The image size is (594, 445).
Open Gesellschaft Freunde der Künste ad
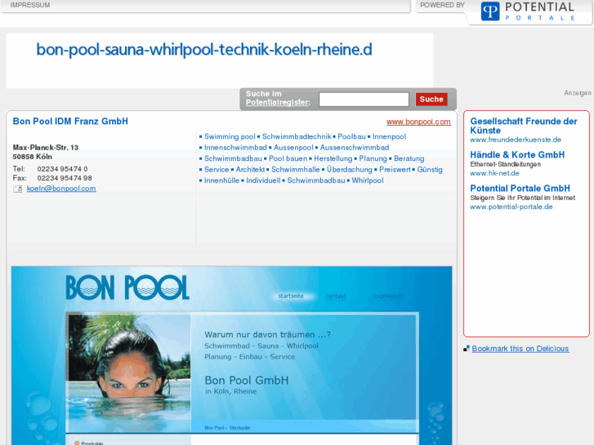pos(524,126)
